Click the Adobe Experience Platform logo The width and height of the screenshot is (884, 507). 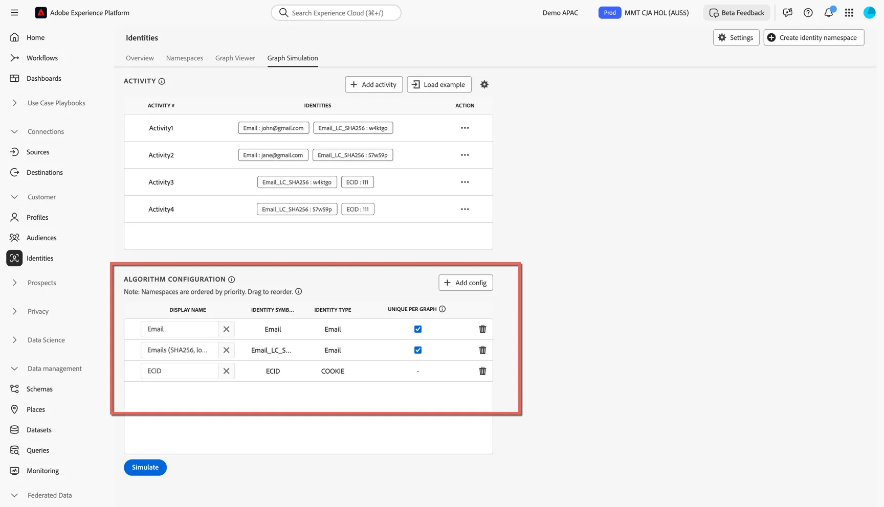tap(41, 13)
